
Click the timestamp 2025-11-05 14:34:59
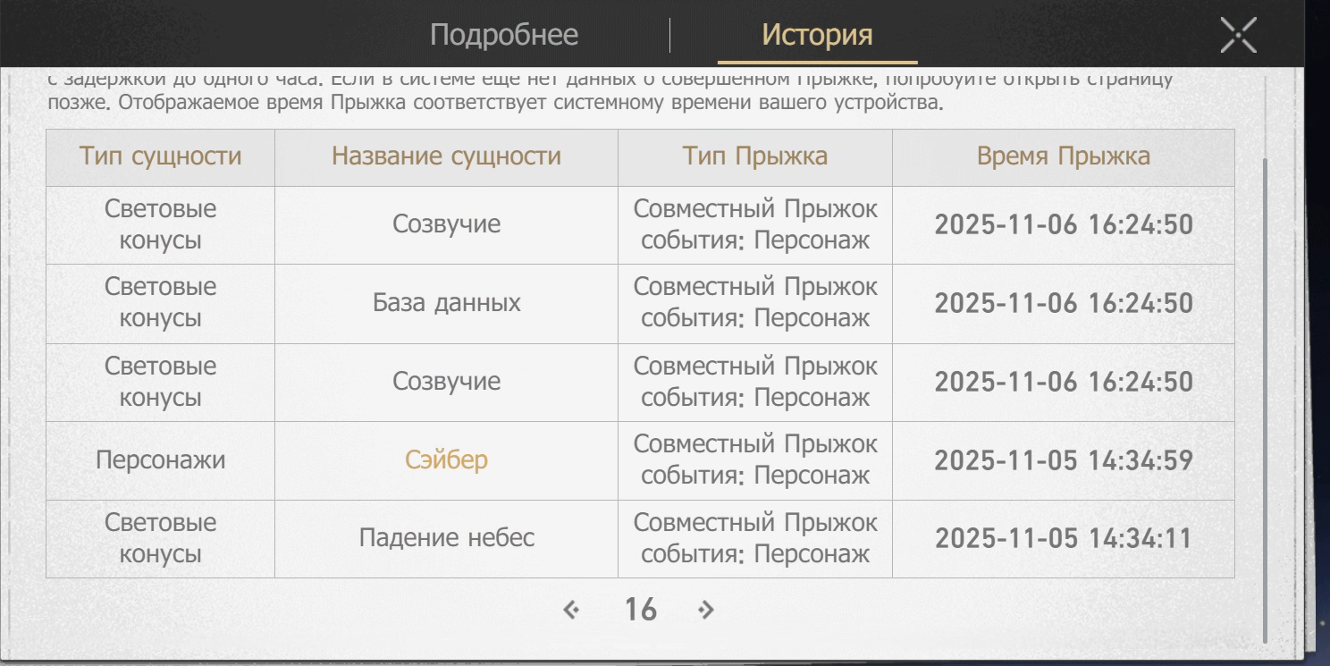(x=1064, y=460)
